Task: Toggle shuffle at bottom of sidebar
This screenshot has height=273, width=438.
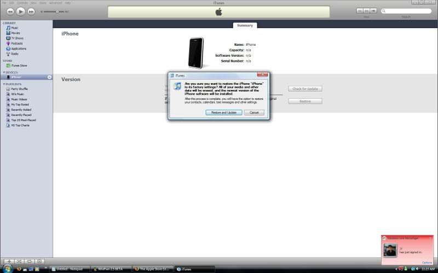Action: (x=19, y=262)
